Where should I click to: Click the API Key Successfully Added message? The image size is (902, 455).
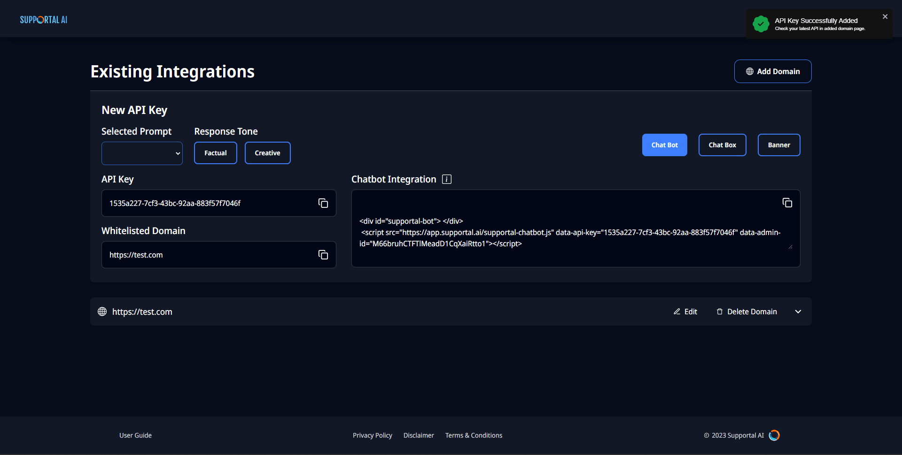(816, 21)
